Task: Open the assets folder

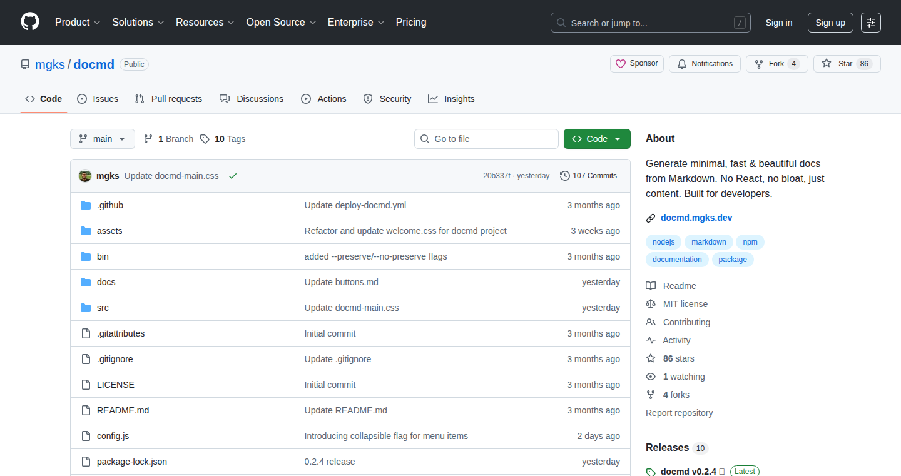Action: coord(109,231)
